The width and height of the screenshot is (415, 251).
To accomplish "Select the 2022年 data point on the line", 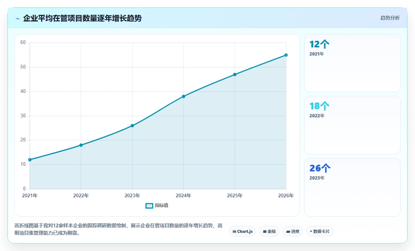I will coord(81,145).
